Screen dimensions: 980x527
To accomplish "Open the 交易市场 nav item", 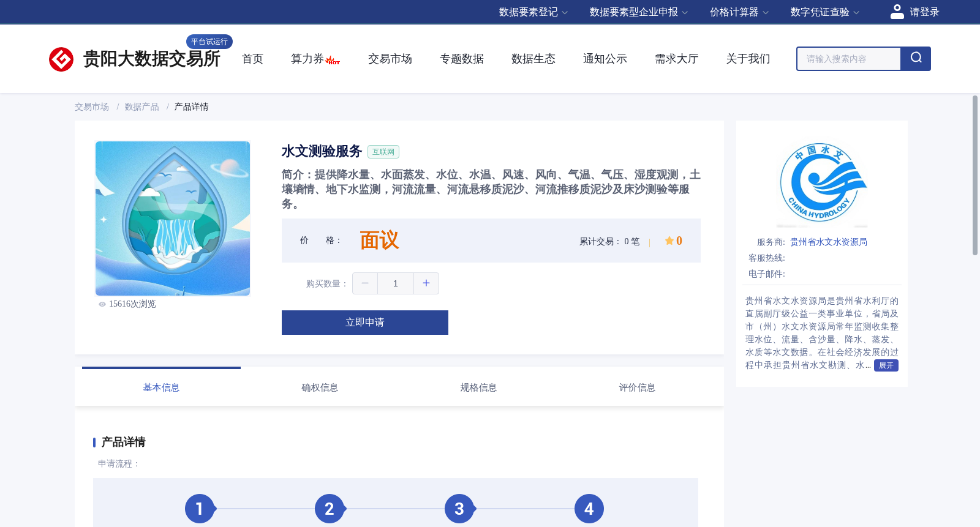I will [x=390, y=59].
